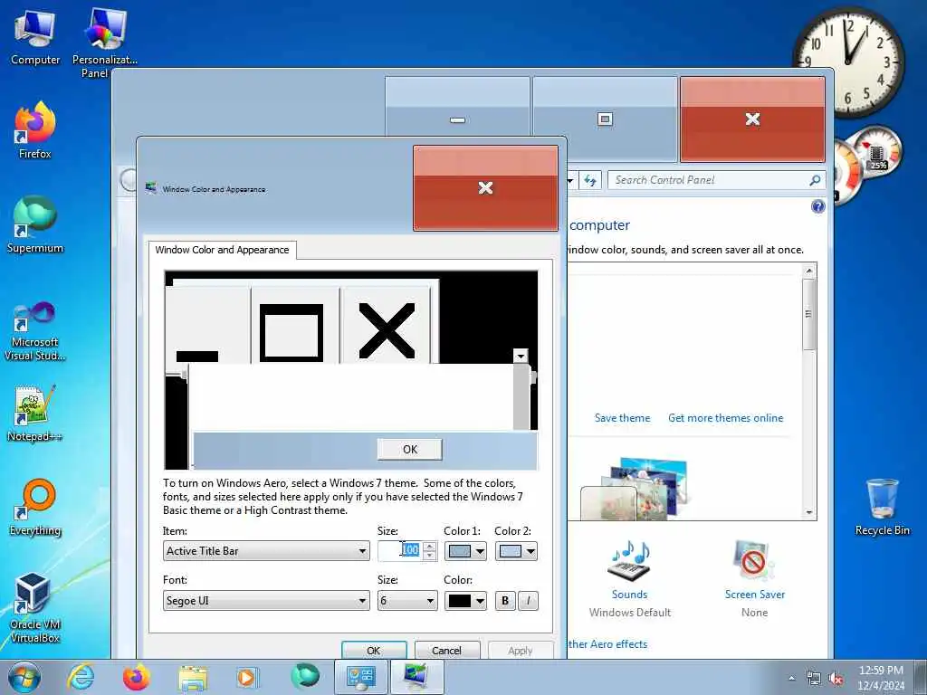Click the greyed Apply button

click(x=521, y=650)
